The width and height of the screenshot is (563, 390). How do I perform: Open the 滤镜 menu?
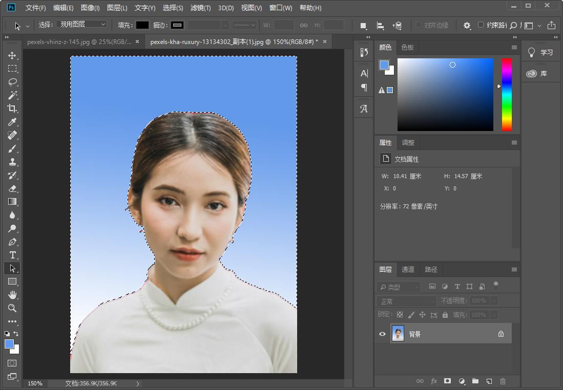click(200, 8)
